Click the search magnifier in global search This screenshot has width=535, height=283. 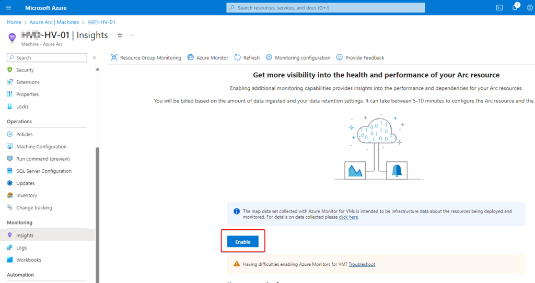232,7
